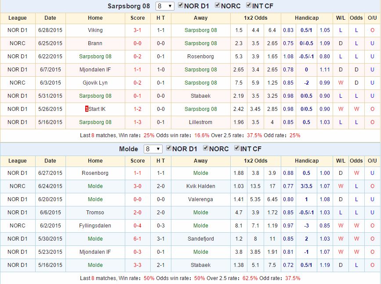
Task: Toggle NORC checkbox in Molde section
Action: click(x=206, y=148)
